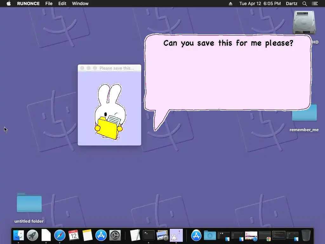Open the Apple menu

pos(9,3)
